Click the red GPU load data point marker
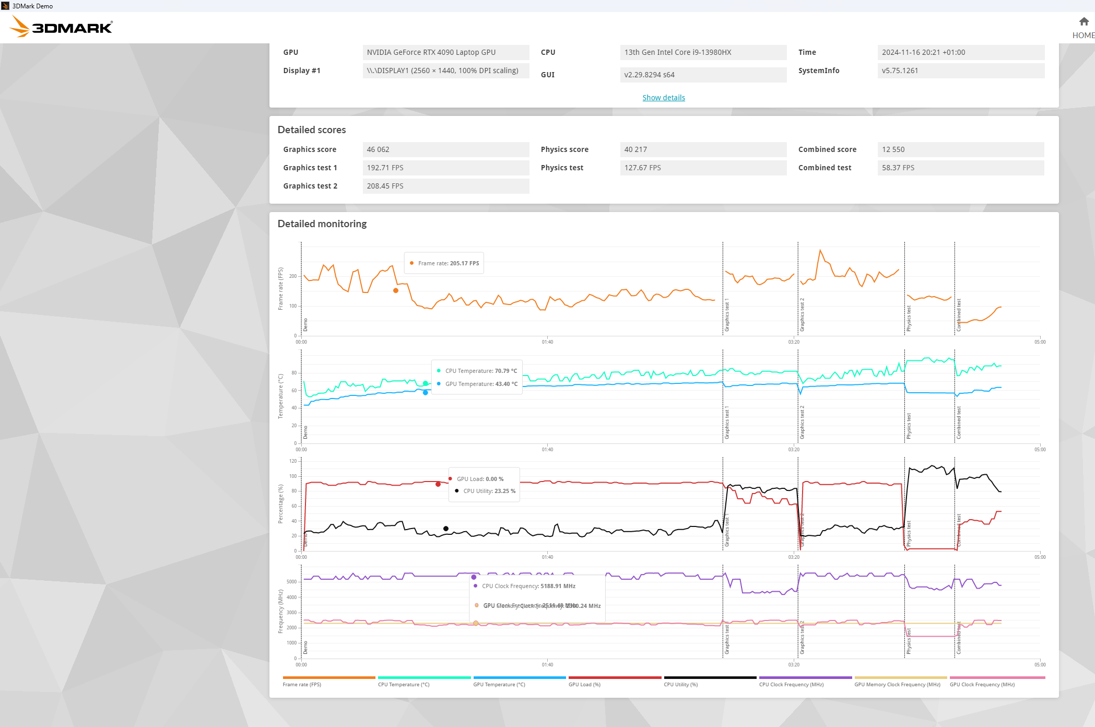This screenshot has height=727, width=1095. (x=438, y=484)
